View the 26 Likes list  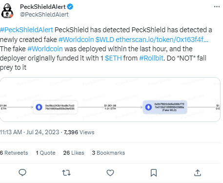[74, 153]
